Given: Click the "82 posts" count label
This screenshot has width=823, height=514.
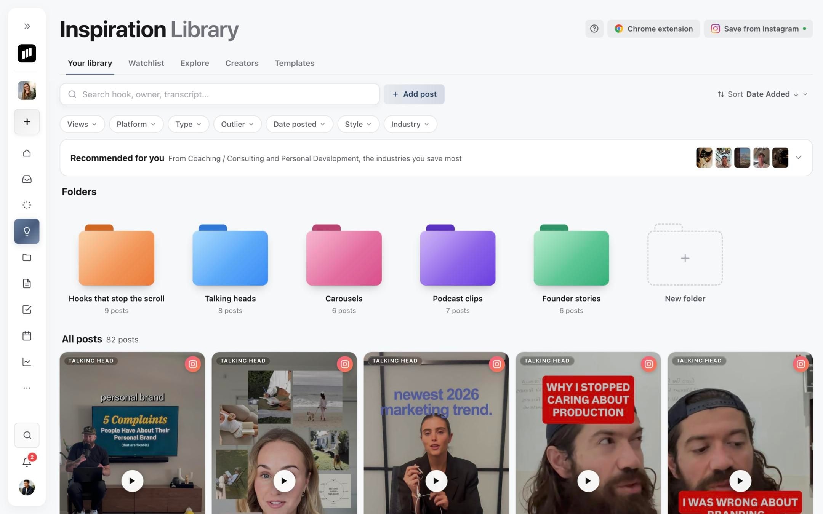Looking at the screenshot, I should (x=122, y=340).
